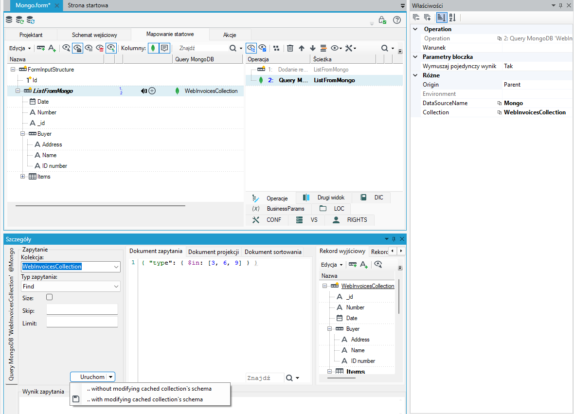Collapse the Buyer node in the mapping tree
Viewport: 574px width, 414px height.
click(x=23, y=134)
